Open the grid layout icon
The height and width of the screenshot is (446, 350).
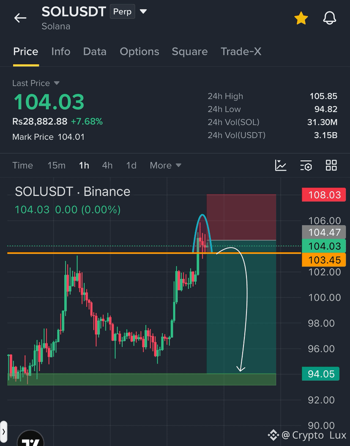click(331, 165)
